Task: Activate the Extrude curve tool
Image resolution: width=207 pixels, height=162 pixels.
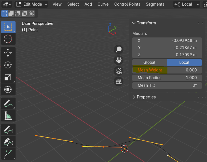Action: [x=8, y=154]
